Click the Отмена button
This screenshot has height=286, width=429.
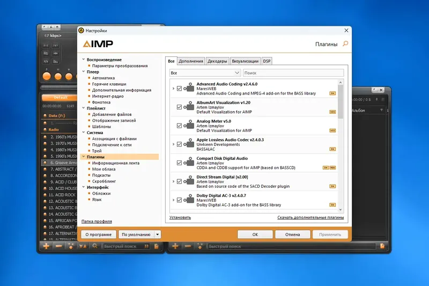pos(292,234)
